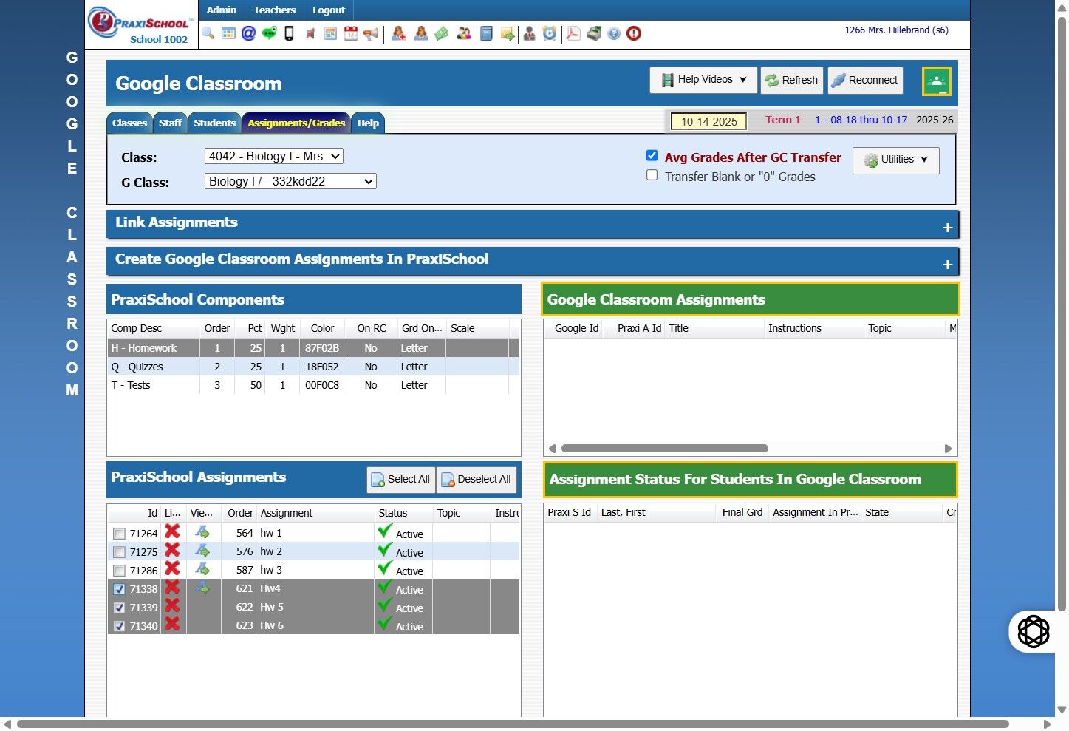The height and width of the screenshot is (731, 1069).
Task: Open the Help tab
Action: pos(368,123)
